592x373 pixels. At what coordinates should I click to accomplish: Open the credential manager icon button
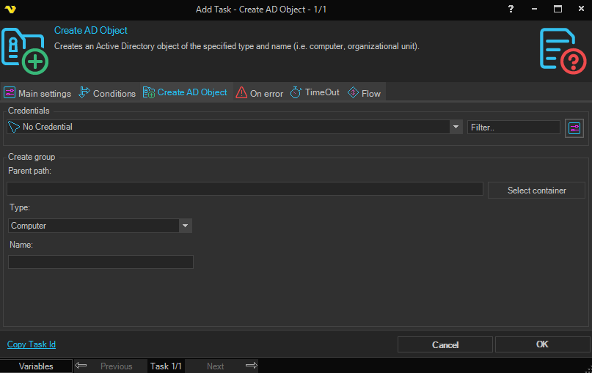(x=574, y=128)
